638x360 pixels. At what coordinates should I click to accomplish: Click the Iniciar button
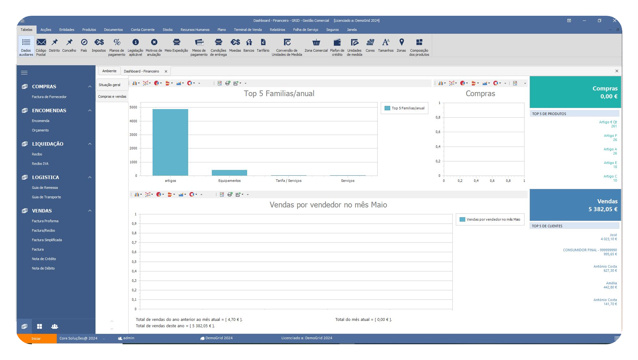36,338
